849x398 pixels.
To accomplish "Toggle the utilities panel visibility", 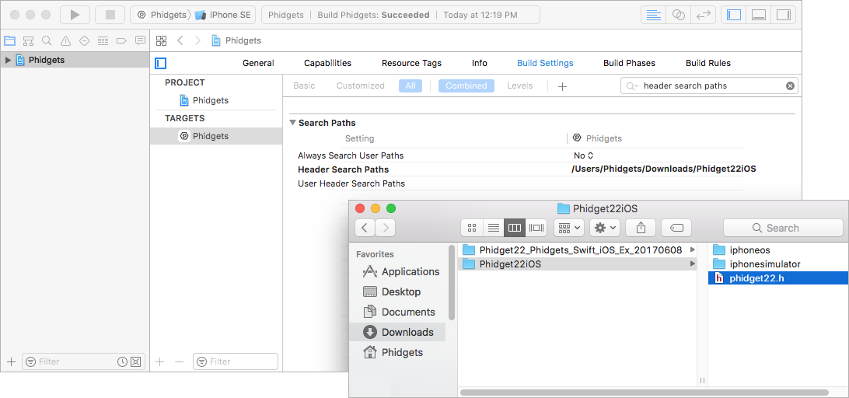I will [784, 15].
